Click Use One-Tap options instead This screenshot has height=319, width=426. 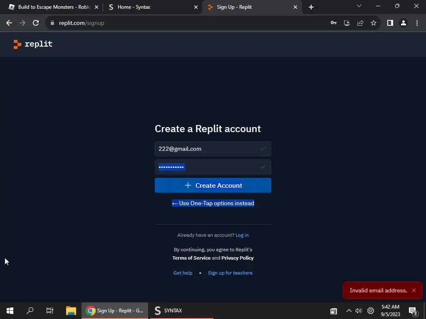pos(213,203)
